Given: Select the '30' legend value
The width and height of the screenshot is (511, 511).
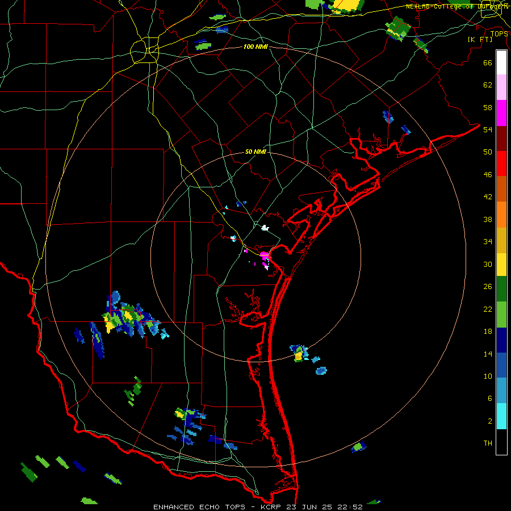Looking at the screenshot, I should pyautogui.click(x=488, y=264).
